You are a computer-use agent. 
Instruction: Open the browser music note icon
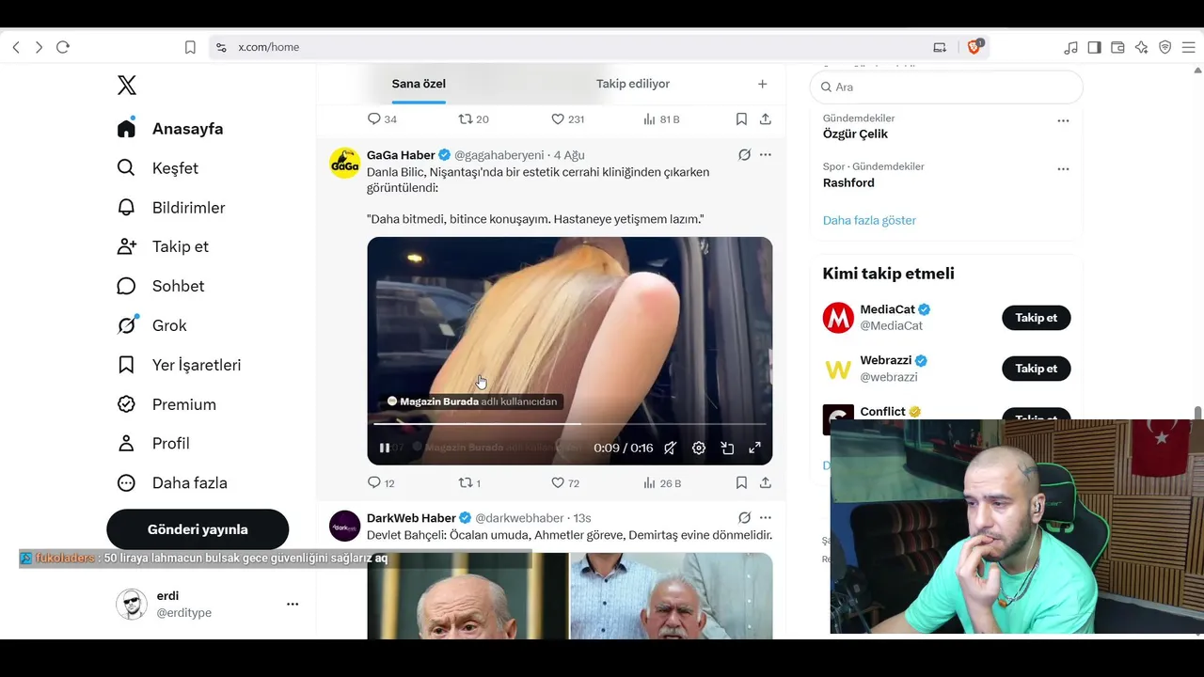(x=1070, y=47)
